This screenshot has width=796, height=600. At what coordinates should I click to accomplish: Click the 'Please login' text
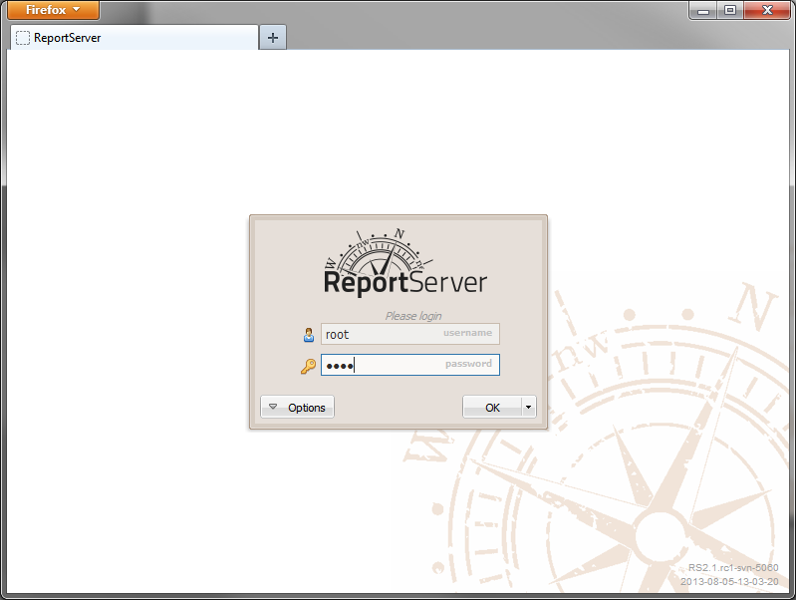pos(413,316)
